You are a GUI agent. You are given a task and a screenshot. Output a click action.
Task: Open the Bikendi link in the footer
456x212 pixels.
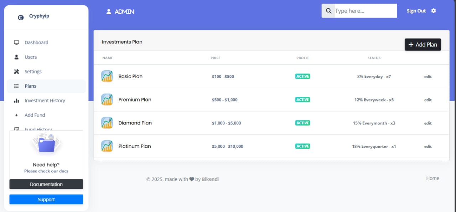[210, 179]
